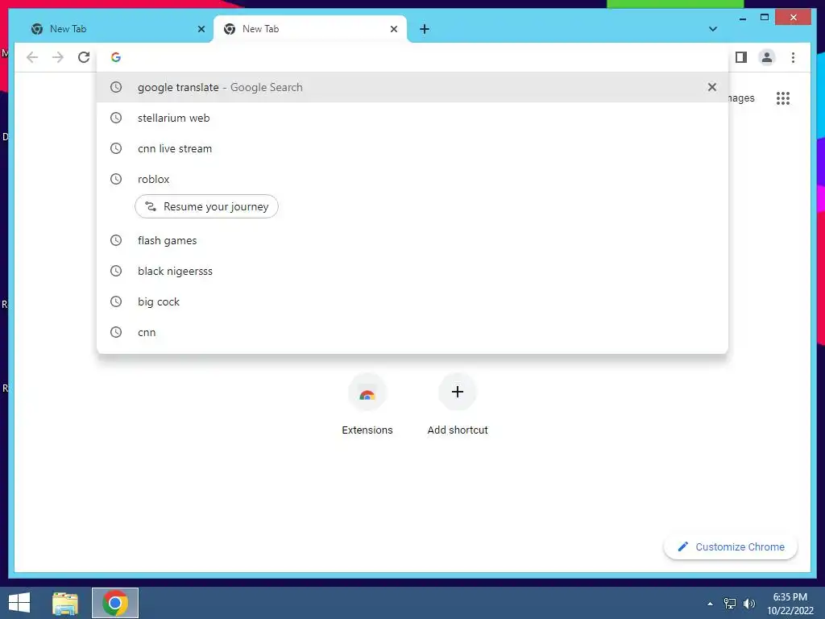
Task: Minimize the Chrome window
Action: pyautogui.click(x=742, y=18)
